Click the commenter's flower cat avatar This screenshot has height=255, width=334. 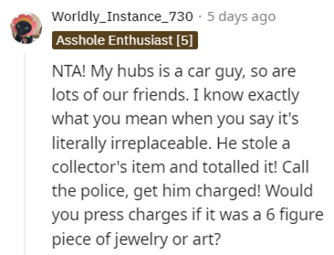click(25, 28)
